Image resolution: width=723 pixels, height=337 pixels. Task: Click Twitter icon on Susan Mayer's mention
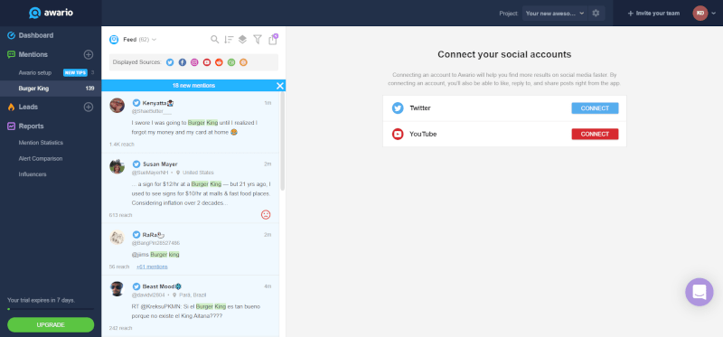pos(136,164)
